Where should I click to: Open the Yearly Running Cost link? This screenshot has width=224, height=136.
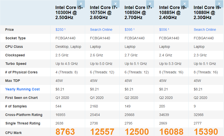click(x=22, y=89)
